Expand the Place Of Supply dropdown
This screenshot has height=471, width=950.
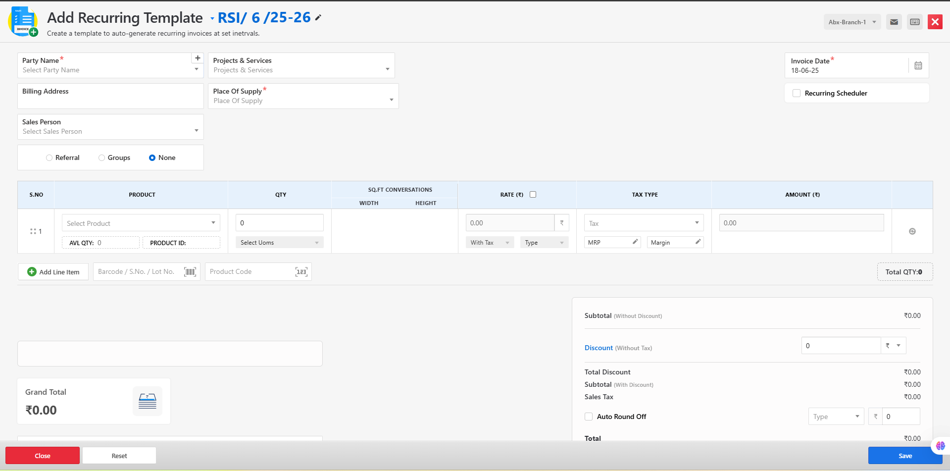tap(302, 100)
